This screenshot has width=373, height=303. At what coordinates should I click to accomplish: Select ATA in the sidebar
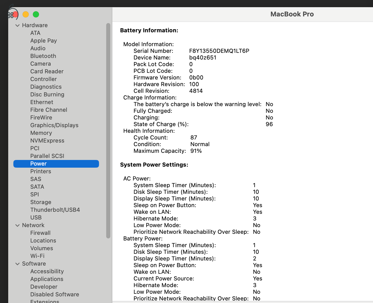click(35, 33)
